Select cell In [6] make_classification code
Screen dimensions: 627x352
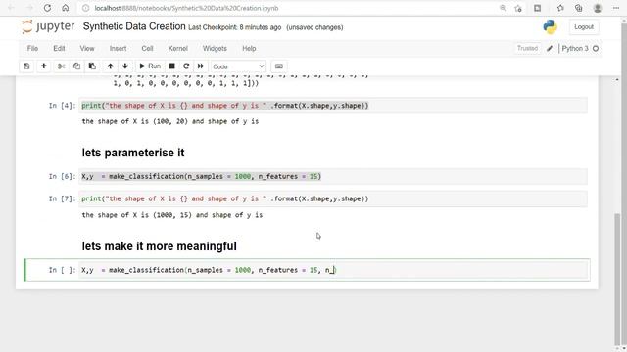pos(333,176)
